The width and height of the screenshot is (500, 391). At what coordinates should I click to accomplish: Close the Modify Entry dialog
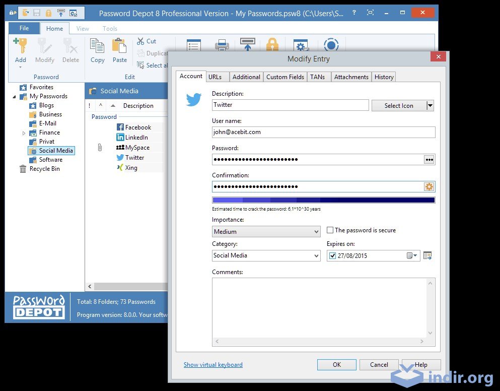click(x=439, y=56)
